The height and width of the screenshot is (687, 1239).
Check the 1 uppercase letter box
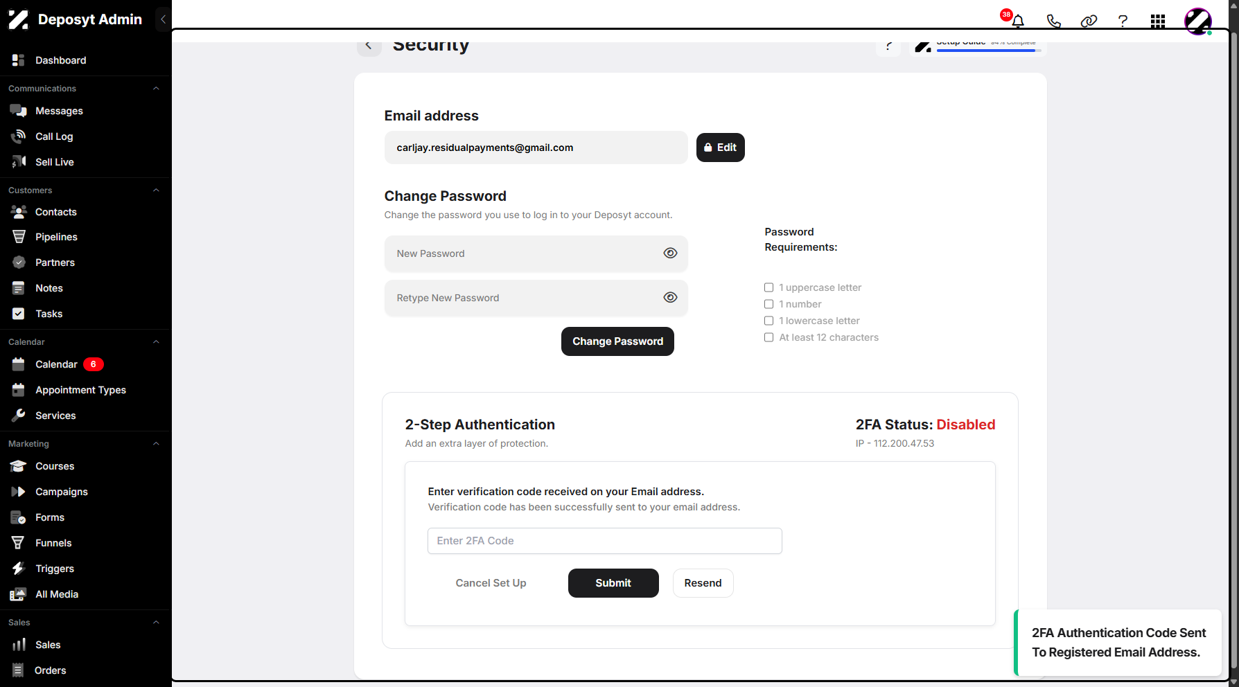coord(768,287)
